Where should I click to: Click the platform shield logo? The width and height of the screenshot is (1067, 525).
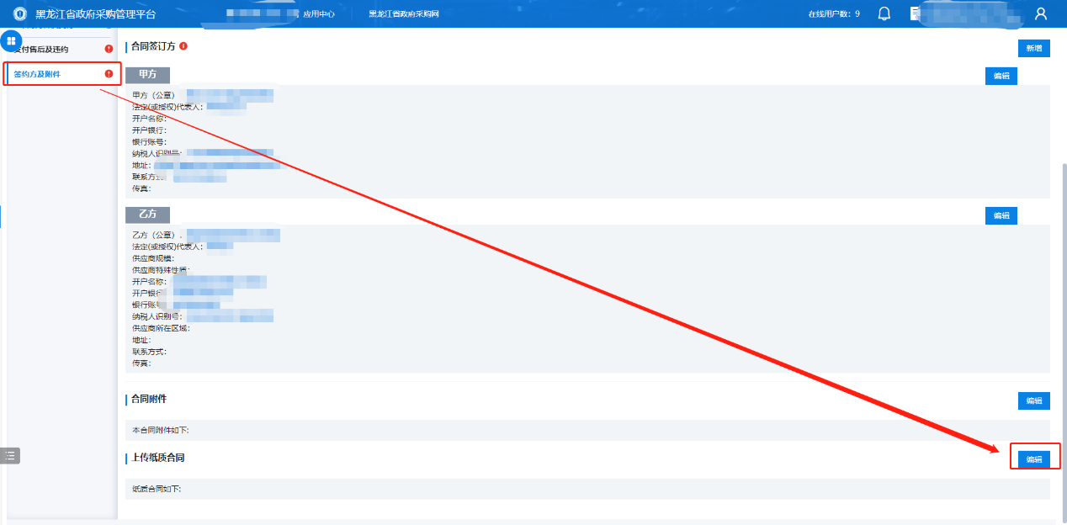point(19,13)
